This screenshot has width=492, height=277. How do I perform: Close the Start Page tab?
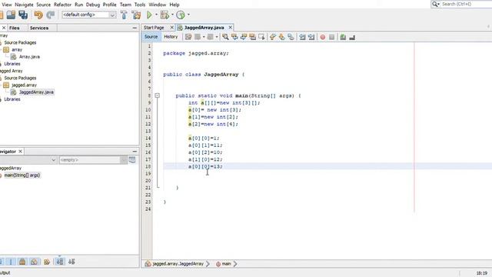(x=171, y=28)
